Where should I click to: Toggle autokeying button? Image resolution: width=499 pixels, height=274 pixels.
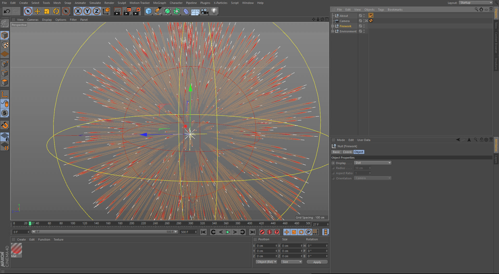click(x=270, y=232)
